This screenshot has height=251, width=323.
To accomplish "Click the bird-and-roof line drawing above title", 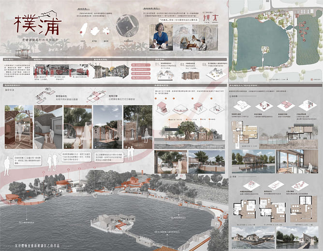I will (x=48, y=14).
